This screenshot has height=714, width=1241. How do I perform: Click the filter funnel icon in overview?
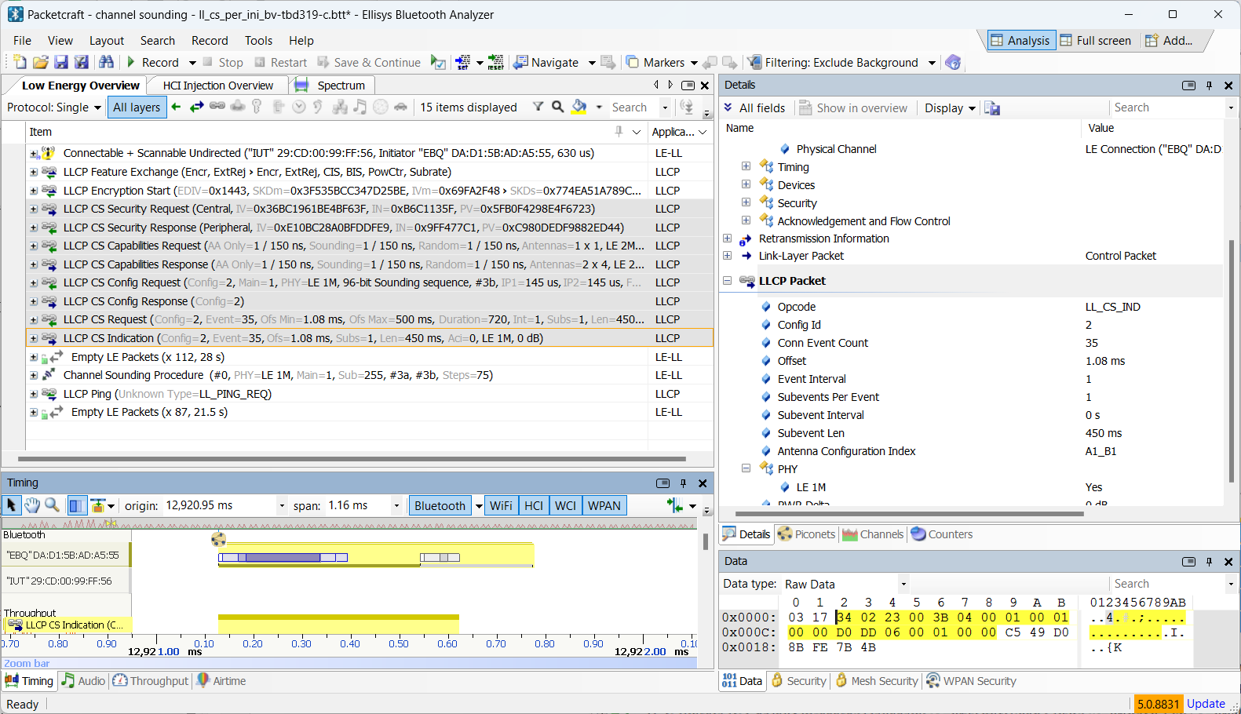click(538, 107)
